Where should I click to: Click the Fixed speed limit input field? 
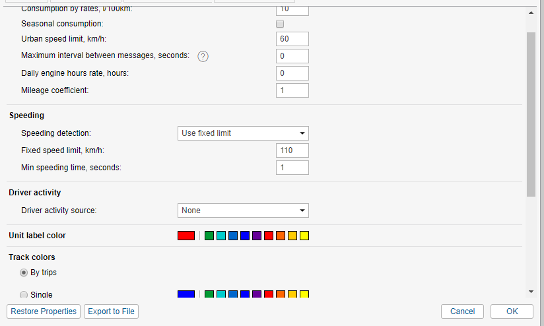292,150
